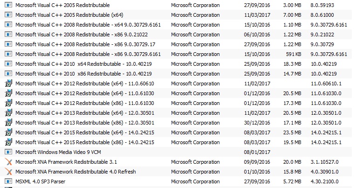The height and width of the screenshot is (188, 356).
Task: Select Visual C++ 2013 Redistributable (x64) 12.0.30501 entry
Action: point(85,113)
